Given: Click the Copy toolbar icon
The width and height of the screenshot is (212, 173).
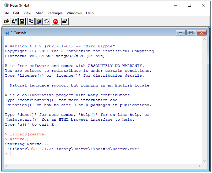Looking at the screenshot, I should pyautogui.click(x=31, y=21).
